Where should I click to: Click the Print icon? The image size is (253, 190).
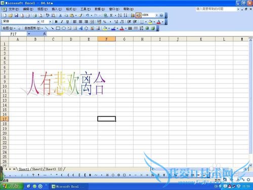(x=35, y=15)
